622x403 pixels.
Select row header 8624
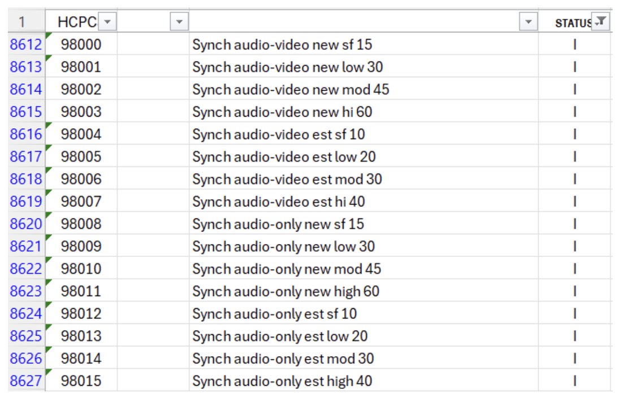coord(26,313)
